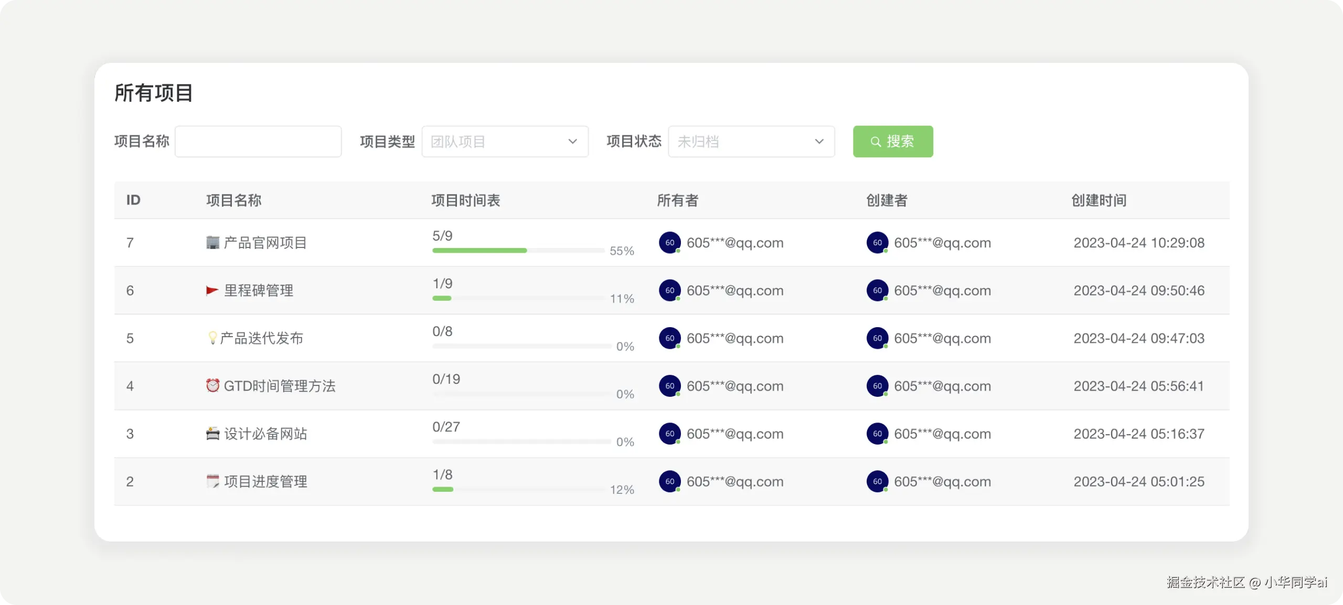Click alarm clock icon beside GTD时间管理方法
1343x605 pixels.
pos(212,386)
